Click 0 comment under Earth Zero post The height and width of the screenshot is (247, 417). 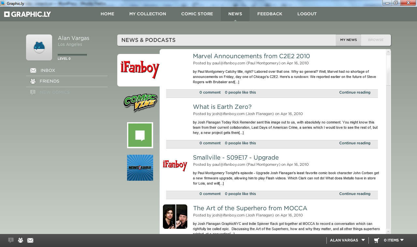click(x=210, y=143)
